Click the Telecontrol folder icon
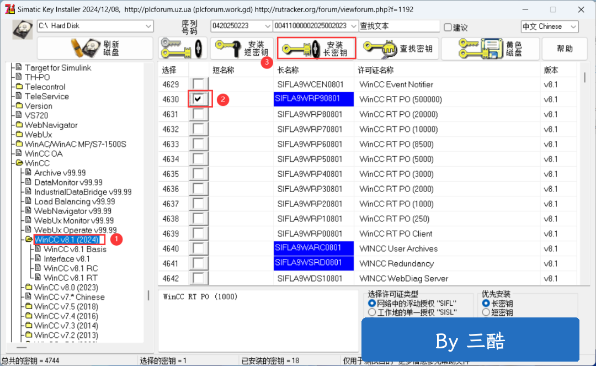The image size is (596, 366). (x=19, y=87)
